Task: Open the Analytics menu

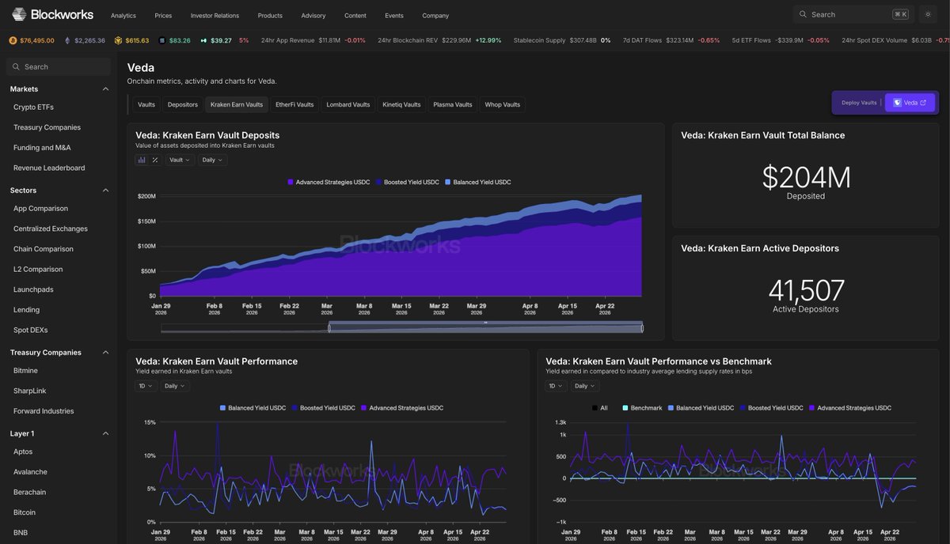Action: (123, 15)
